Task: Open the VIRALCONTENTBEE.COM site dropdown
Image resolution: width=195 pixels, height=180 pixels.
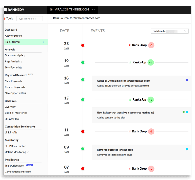Action: 93,10
